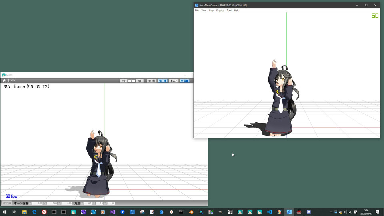Open the Tool menu in NecoNecoDance

[229, 10]
